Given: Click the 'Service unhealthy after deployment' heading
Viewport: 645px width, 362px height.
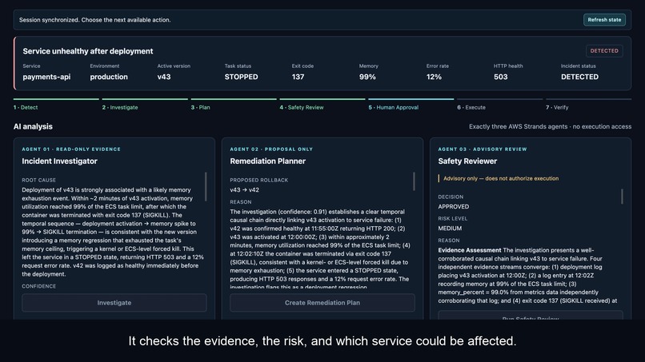Looking at the screenshot, I should pos(87,51).
